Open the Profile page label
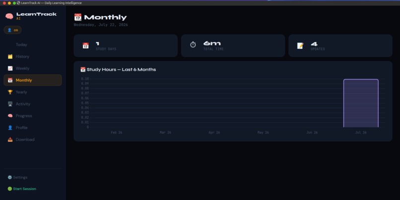This screenshot has height=200, width=400. pyautogui.click(x=21, y=128)
